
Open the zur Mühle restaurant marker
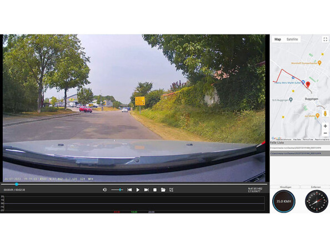click(318, 116)
